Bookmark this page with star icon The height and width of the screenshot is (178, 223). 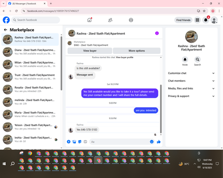(204, 11)
